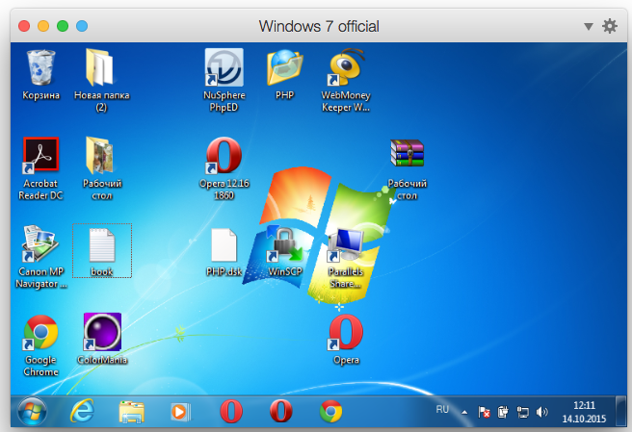
Task: Click the blue Coherence window button
Action: [82, 26]
